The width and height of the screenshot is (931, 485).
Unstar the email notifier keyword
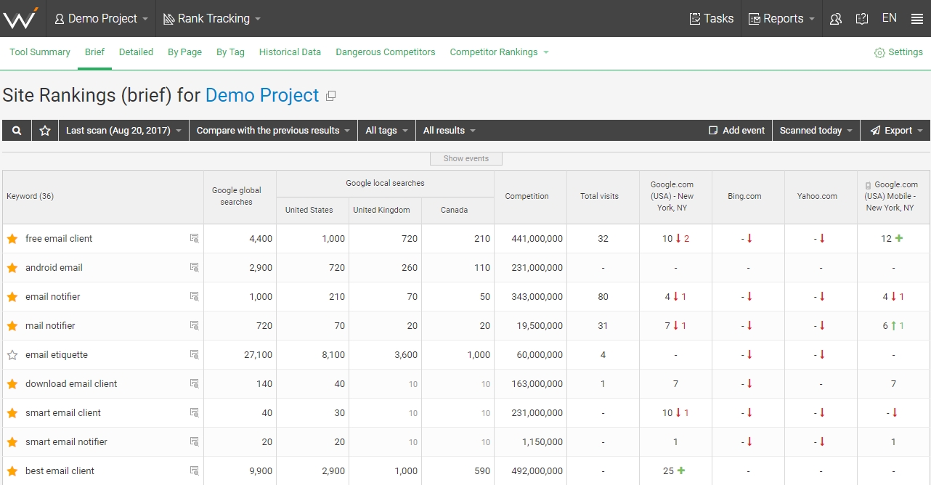click(x=12, y=296)
